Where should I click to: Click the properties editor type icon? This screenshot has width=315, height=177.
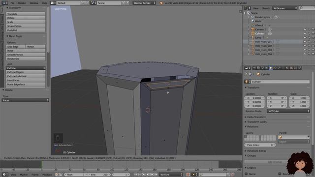click(x=247, y=68)
